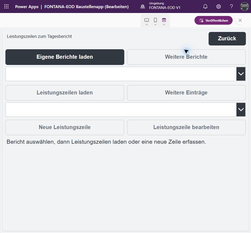The height and width of the screenshot is (233, 251).
Task: Click the Leistungszeilen laden button
Action: coord(65,93)
